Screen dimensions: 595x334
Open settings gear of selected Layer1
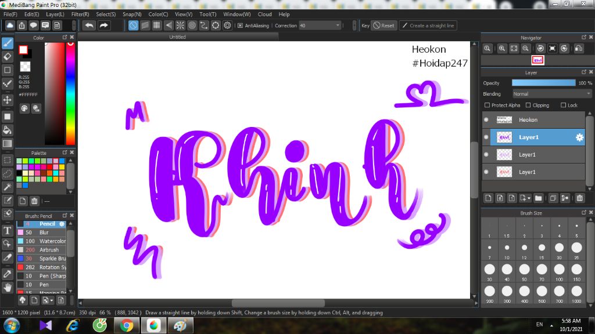(x=579, y=137)
